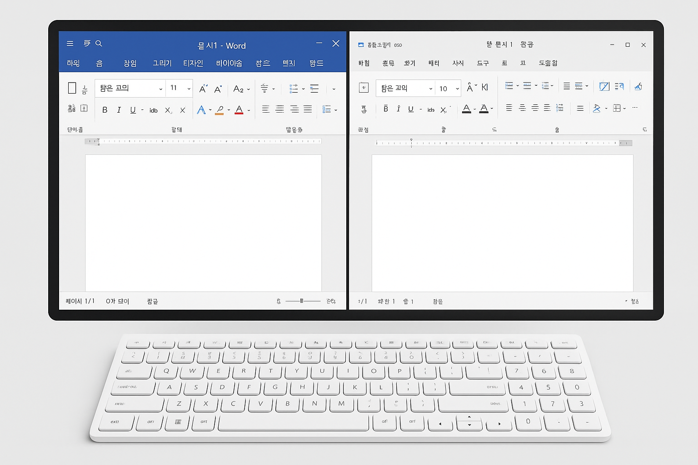Click grow font A icon in blue Word window
The width and height of the screenshot is (698, 465).
203,89
